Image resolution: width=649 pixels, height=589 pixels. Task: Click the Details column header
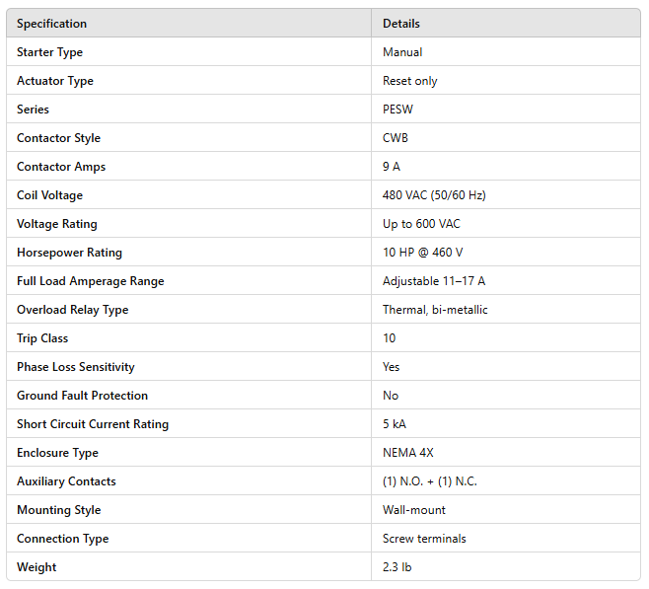coord(400,24)
